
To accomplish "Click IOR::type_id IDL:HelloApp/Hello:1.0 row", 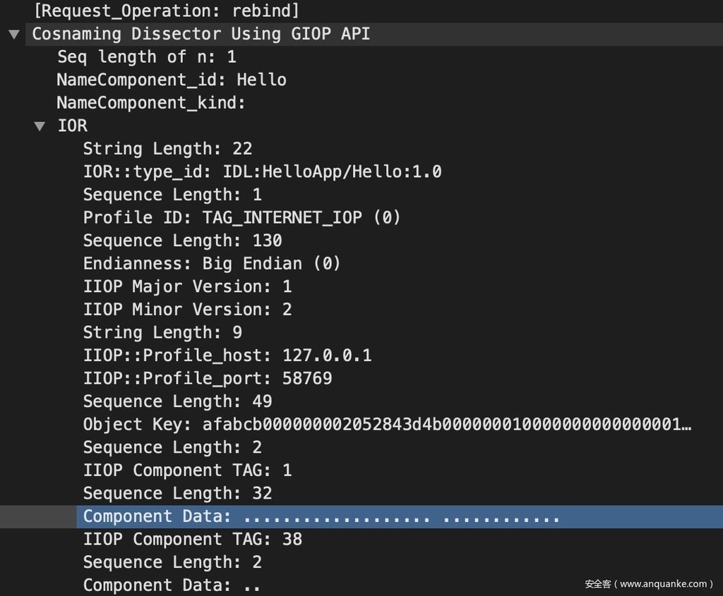I will 262,171.
